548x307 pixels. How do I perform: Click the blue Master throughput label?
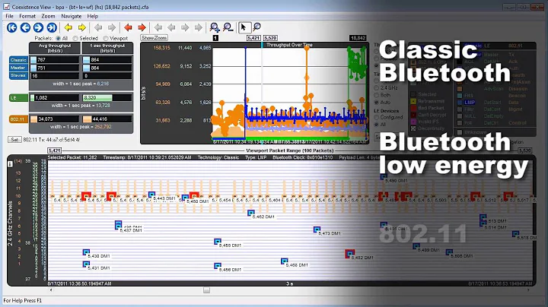point(18,68)
